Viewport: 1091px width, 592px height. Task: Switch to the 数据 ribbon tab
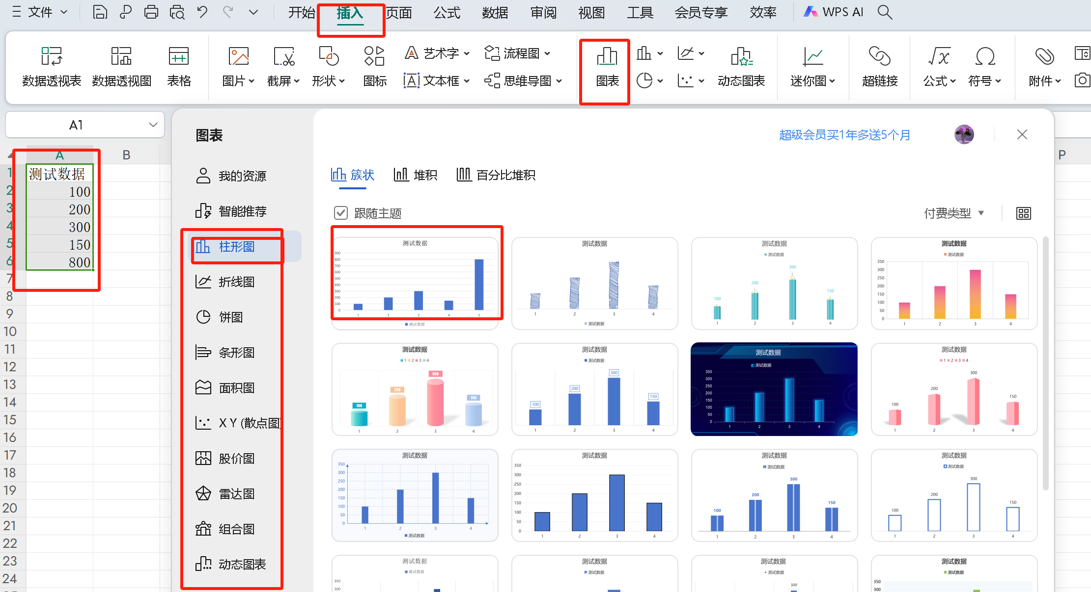tap(495, 12)
